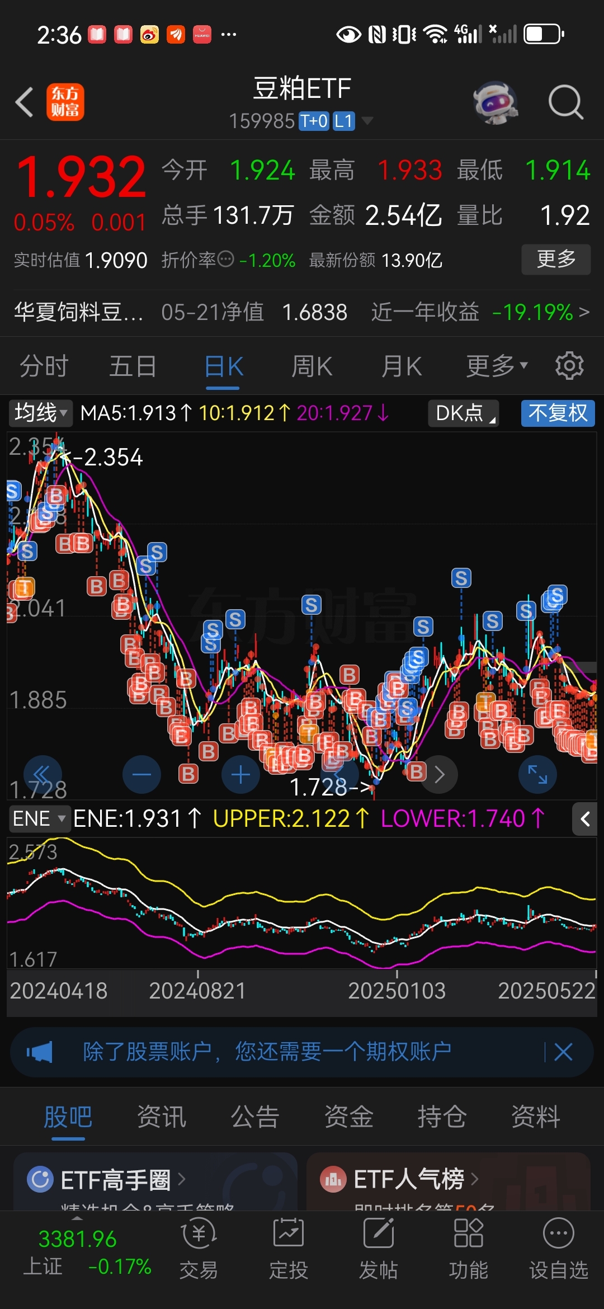The width and height of the screenshot is (604, 1309).
Task: Switch to the 持仓 tab
Action: point(442,1117)
